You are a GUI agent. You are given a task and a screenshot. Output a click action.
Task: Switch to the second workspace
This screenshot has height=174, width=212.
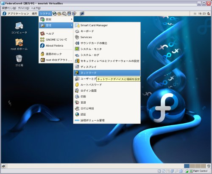[192, 166]
